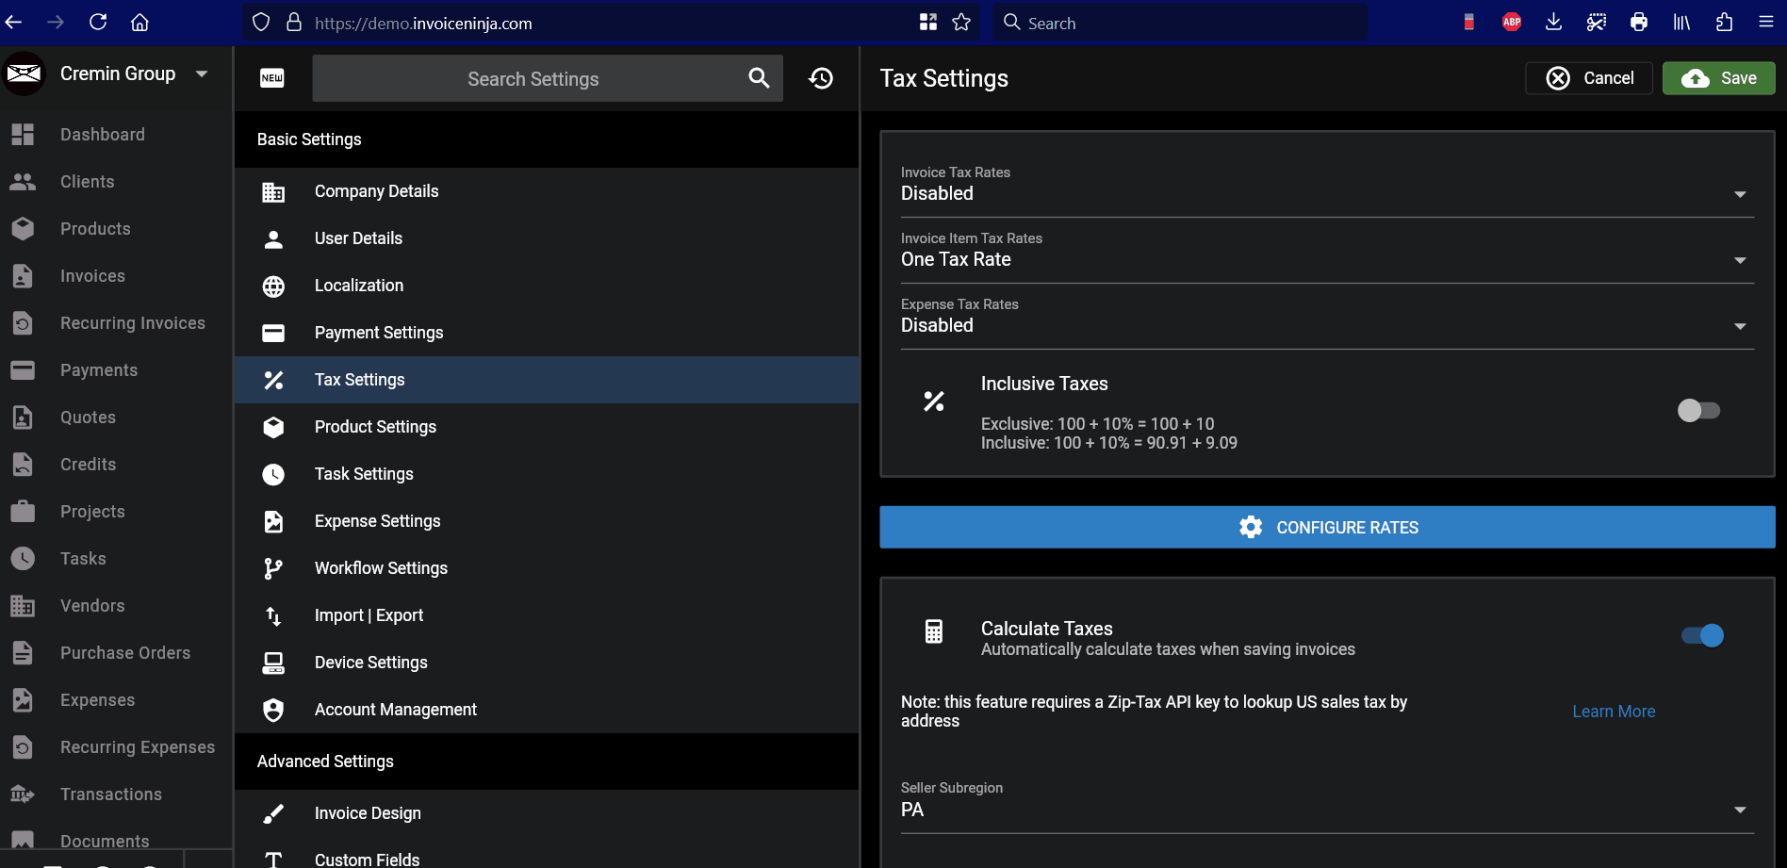
Task: Click the browser bookmark star icon
Action: [961, 23]
